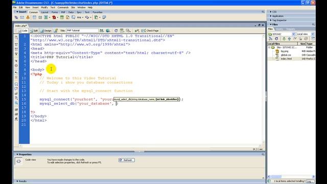Collapse the Site - SITOVIC tree folder
Viewport: 327px width, 184px height.
coord(269,48)
